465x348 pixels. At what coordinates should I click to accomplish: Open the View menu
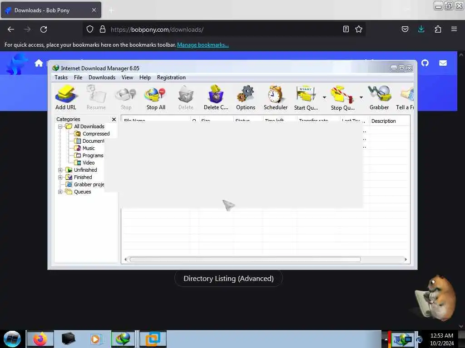coord(127,77)
